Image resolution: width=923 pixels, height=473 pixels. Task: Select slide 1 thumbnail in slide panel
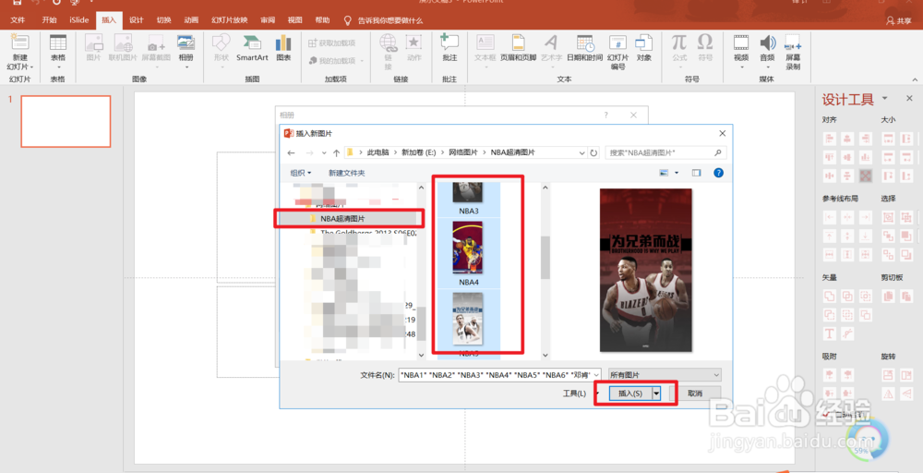(x=66, y=121)
